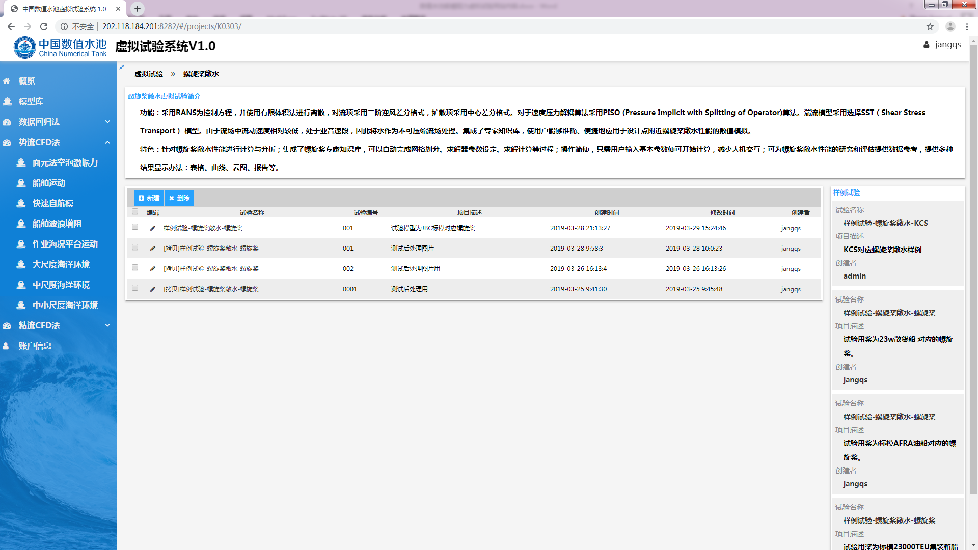
Task: Click the China Numerical Tank logo
Action: point(60,47)
